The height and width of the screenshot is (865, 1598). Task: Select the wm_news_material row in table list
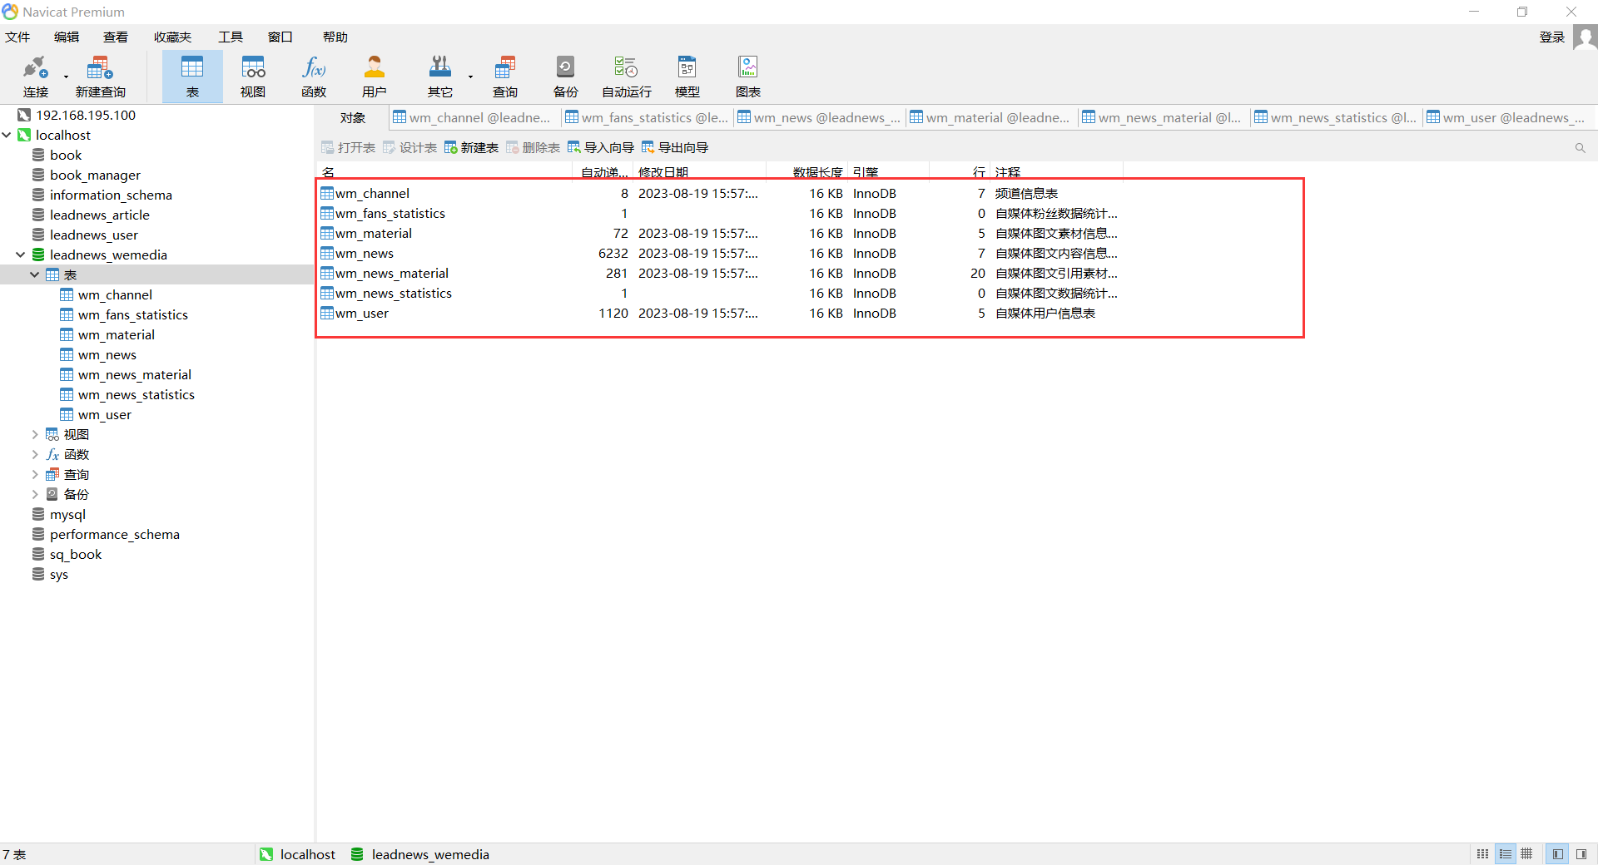(x=391, y=274)
